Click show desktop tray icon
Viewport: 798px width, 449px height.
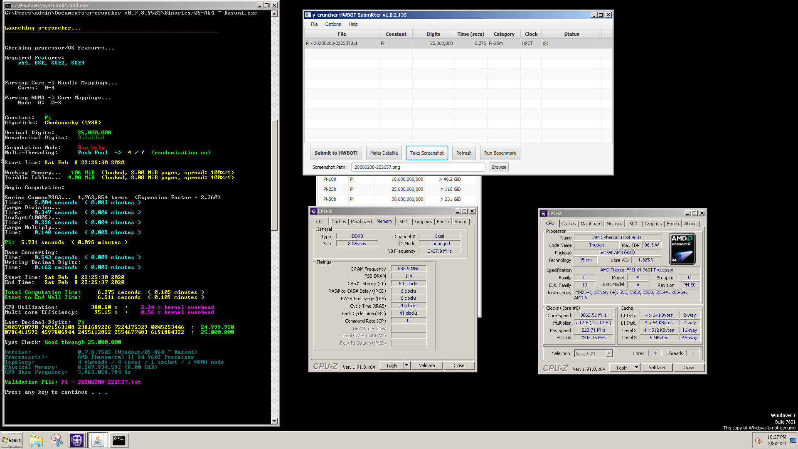pyautogui.click(x=793, y=440)
